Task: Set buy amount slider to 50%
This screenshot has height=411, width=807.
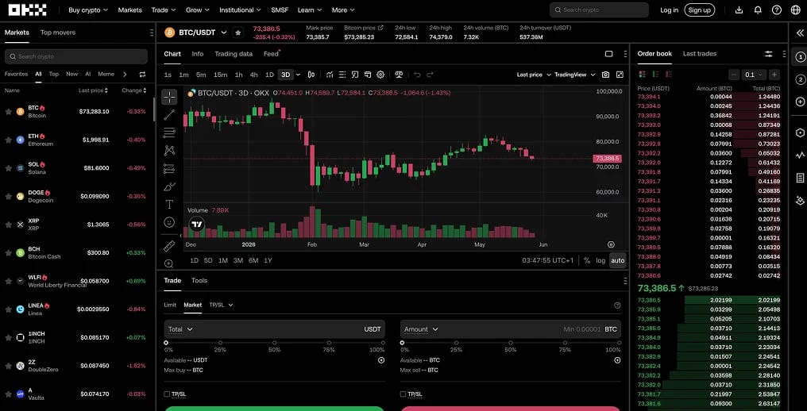Action: (274, 343)
